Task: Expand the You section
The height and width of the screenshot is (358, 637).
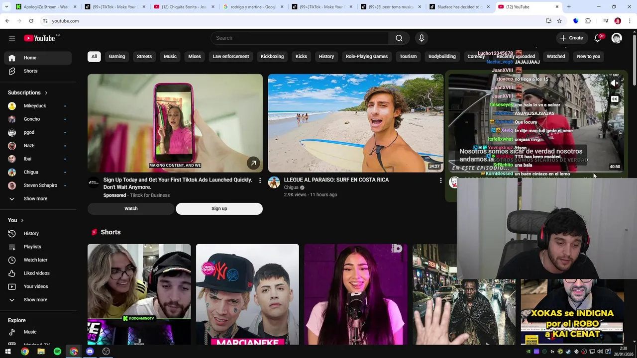Action: pos(16,220)
